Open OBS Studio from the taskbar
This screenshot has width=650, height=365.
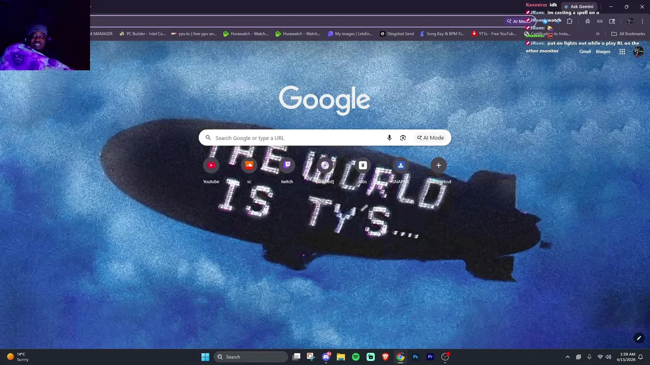pos(445,357)
